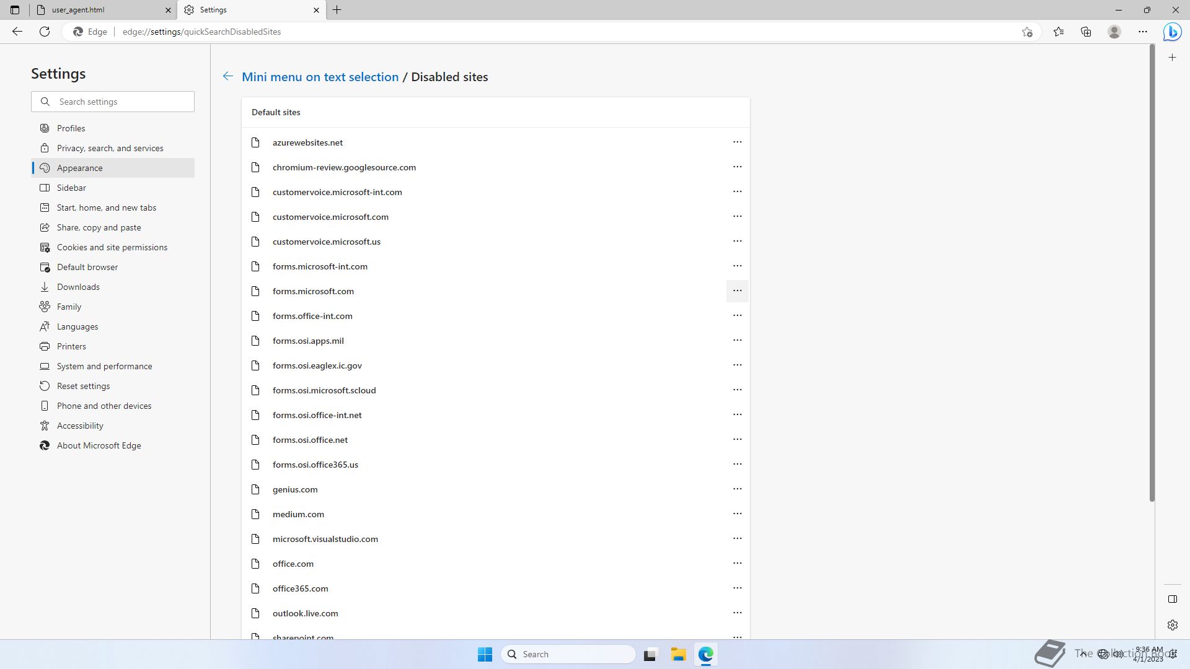1190x669 pixels.
Task: Open more options for customervoice.microsoft.us
Action: point(737,241)
